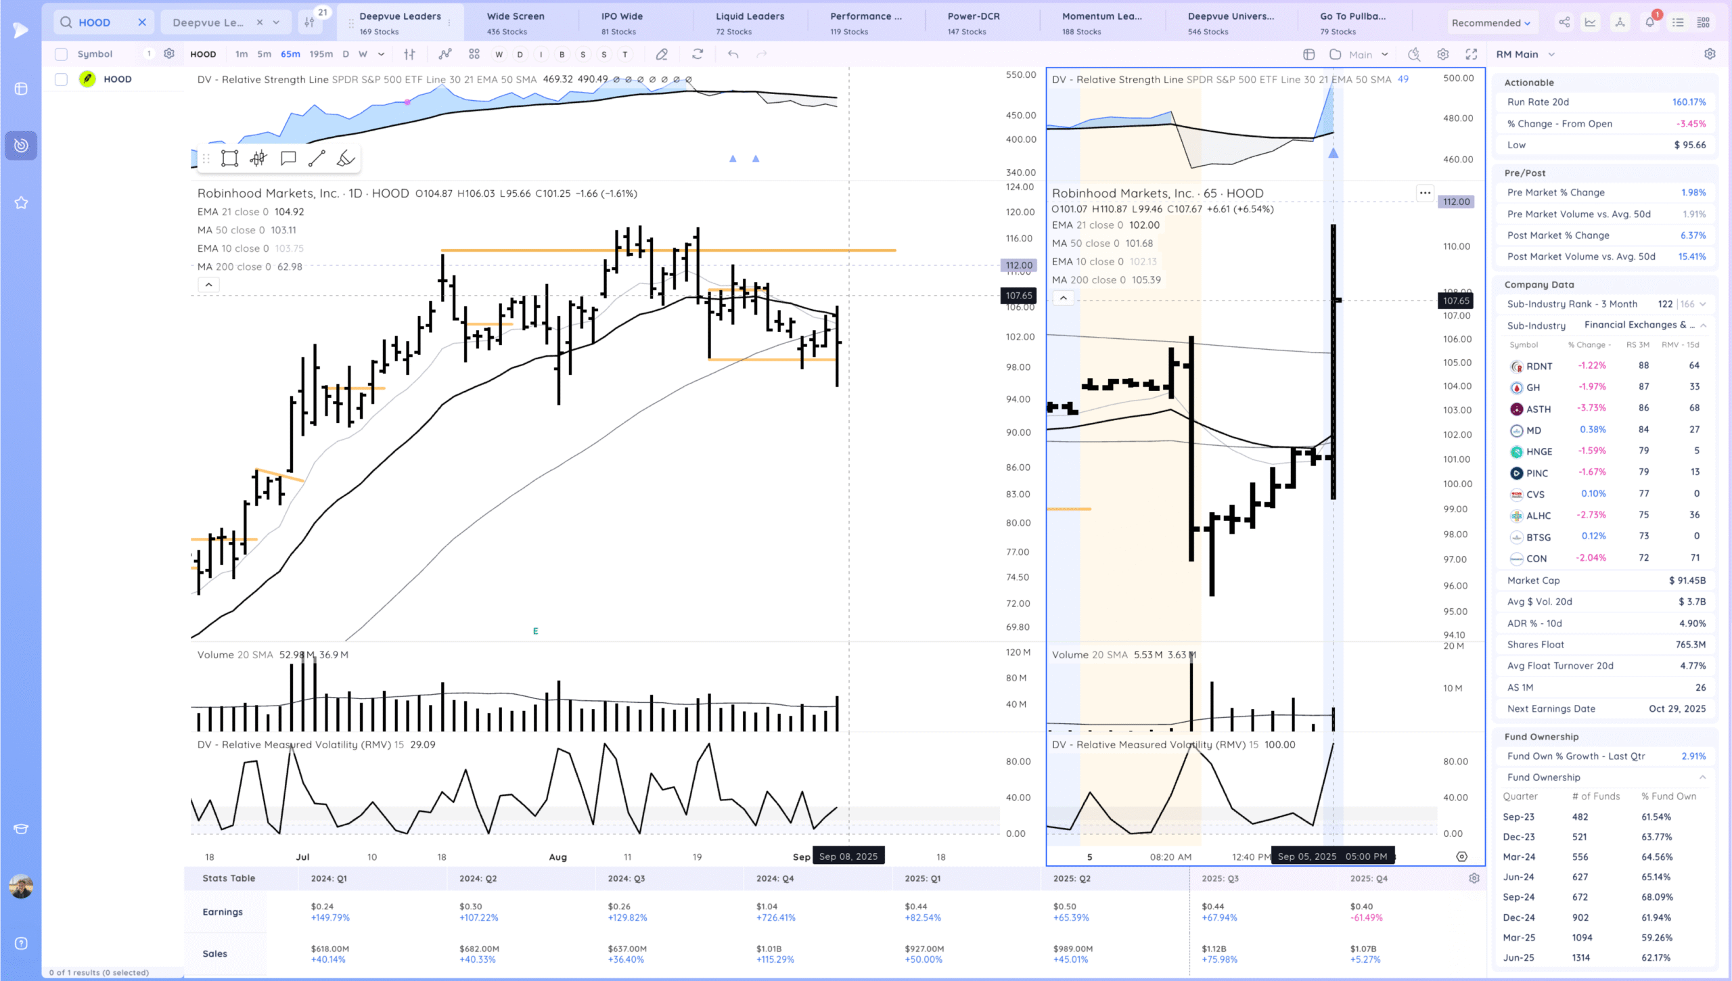
Task: Redo the chart action
Action: point(762,54)
